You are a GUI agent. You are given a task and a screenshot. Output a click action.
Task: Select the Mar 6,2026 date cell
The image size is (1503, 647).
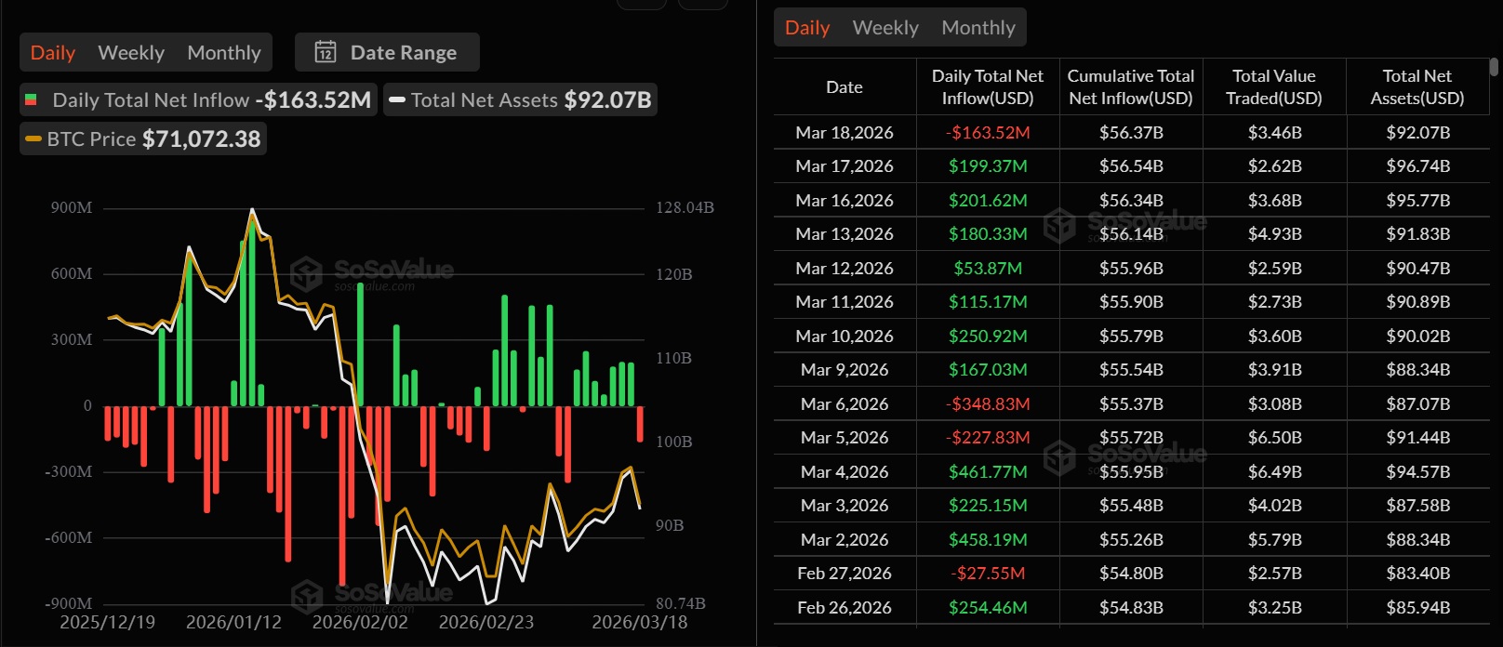click(x=845, y=404)
